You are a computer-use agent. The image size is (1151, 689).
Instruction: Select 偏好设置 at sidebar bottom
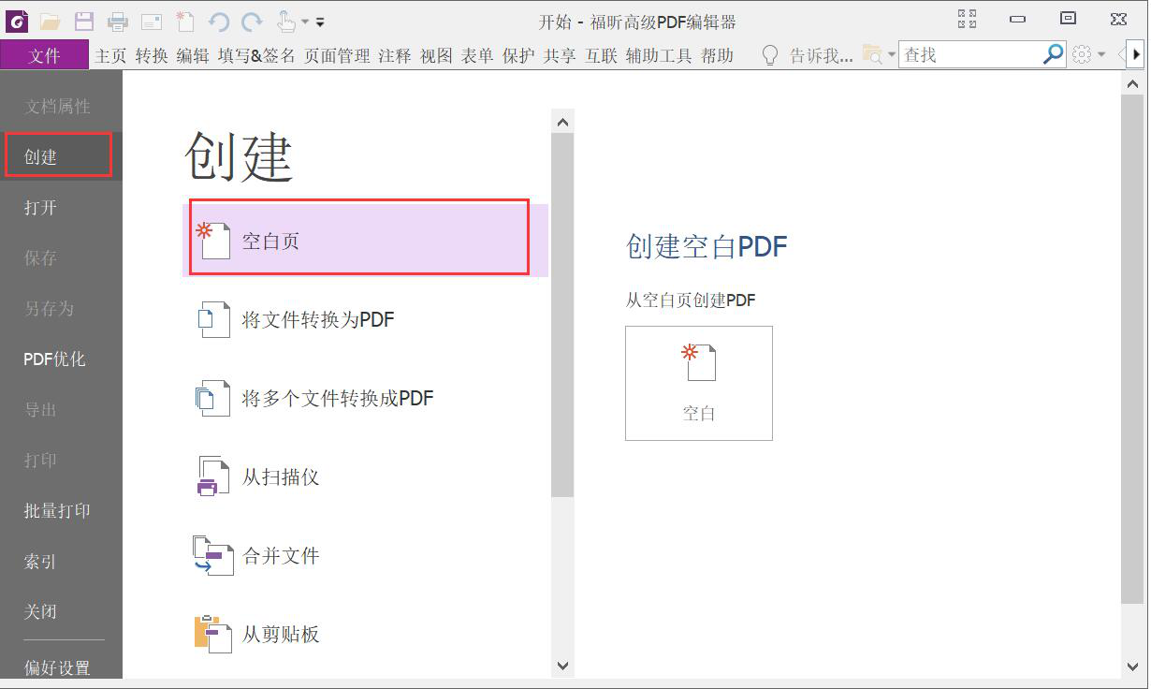(59, 667)
